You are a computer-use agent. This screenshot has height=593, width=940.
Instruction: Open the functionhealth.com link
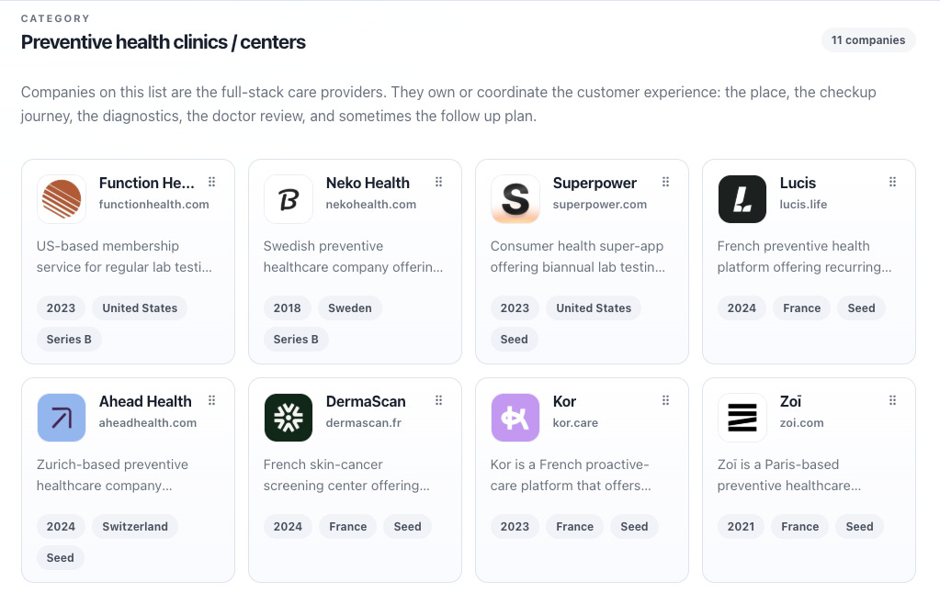154,205
